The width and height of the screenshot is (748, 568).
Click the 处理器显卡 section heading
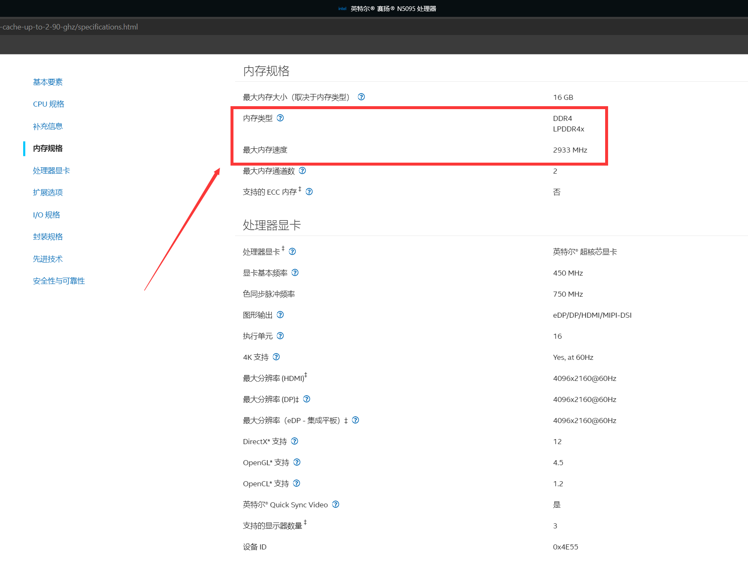(272, 225)
